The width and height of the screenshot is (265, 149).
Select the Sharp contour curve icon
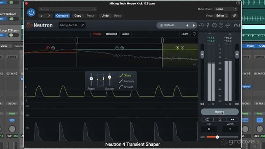coord(120,75)
